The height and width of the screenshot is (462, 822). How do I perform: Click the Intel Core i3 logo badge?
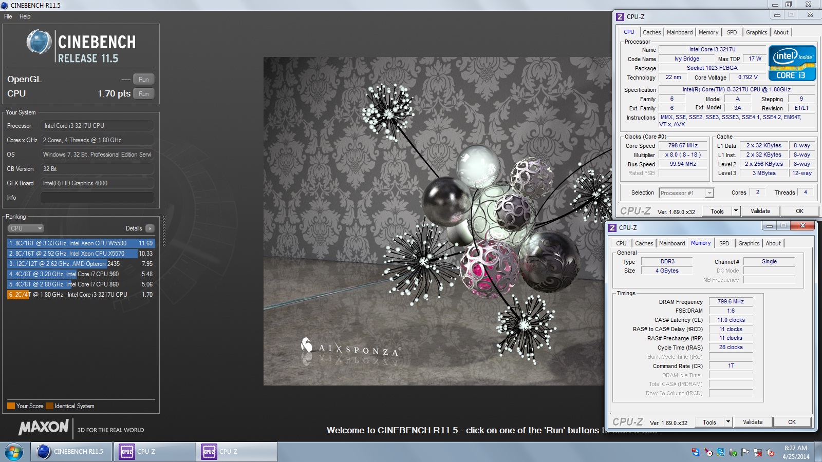(x=792, y=63)
